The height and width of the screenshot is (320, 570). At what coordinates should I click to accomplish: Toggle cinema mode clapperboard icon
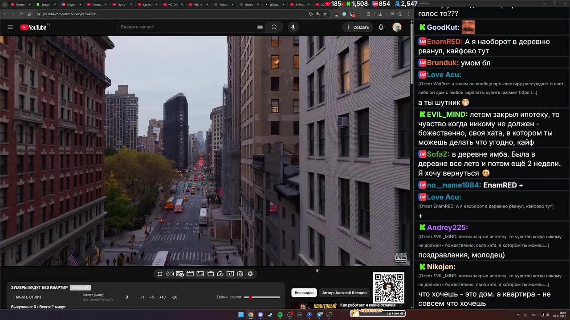(x=190, y=274)
